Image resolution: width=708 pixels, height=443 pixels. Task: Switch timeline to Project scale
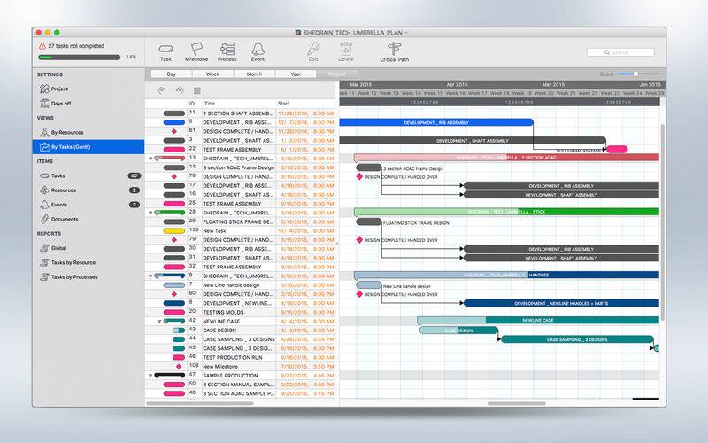pos(337,74)
